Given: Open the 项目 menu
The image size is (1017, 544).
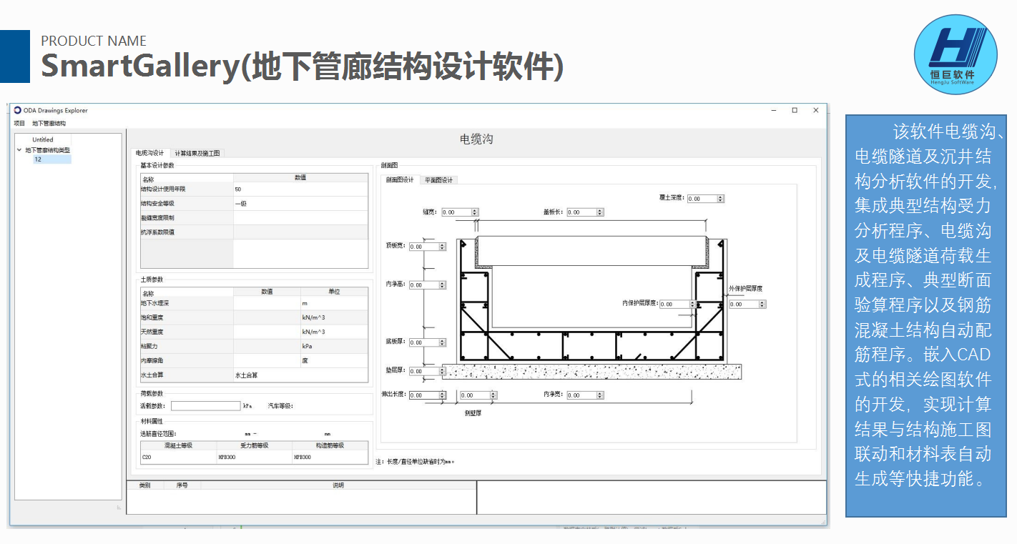Looking at the screenshot, I should (x=19, y=123).
